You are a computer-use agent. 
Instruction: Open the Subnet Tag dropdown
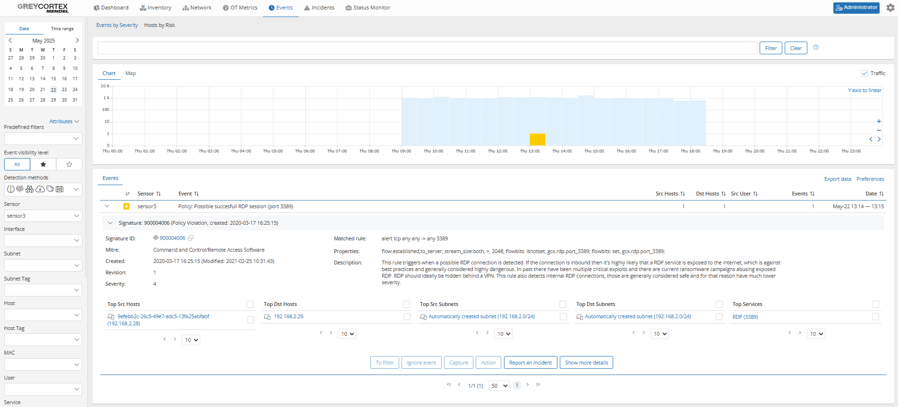click(x=43, y=290)
